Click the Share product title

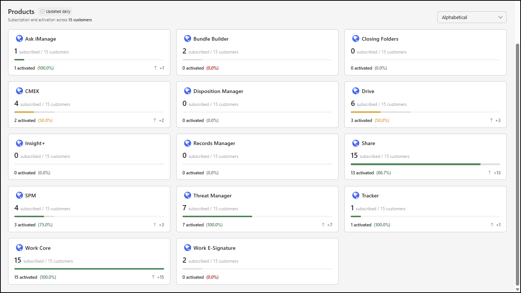(x=368, y=144)
